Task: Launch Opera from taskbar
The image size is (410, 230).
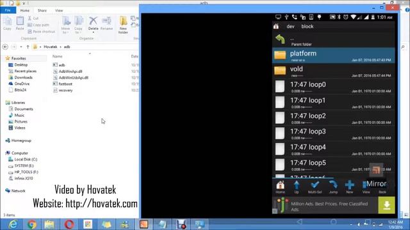Action: pyautogui.click(x=69, y=224)
